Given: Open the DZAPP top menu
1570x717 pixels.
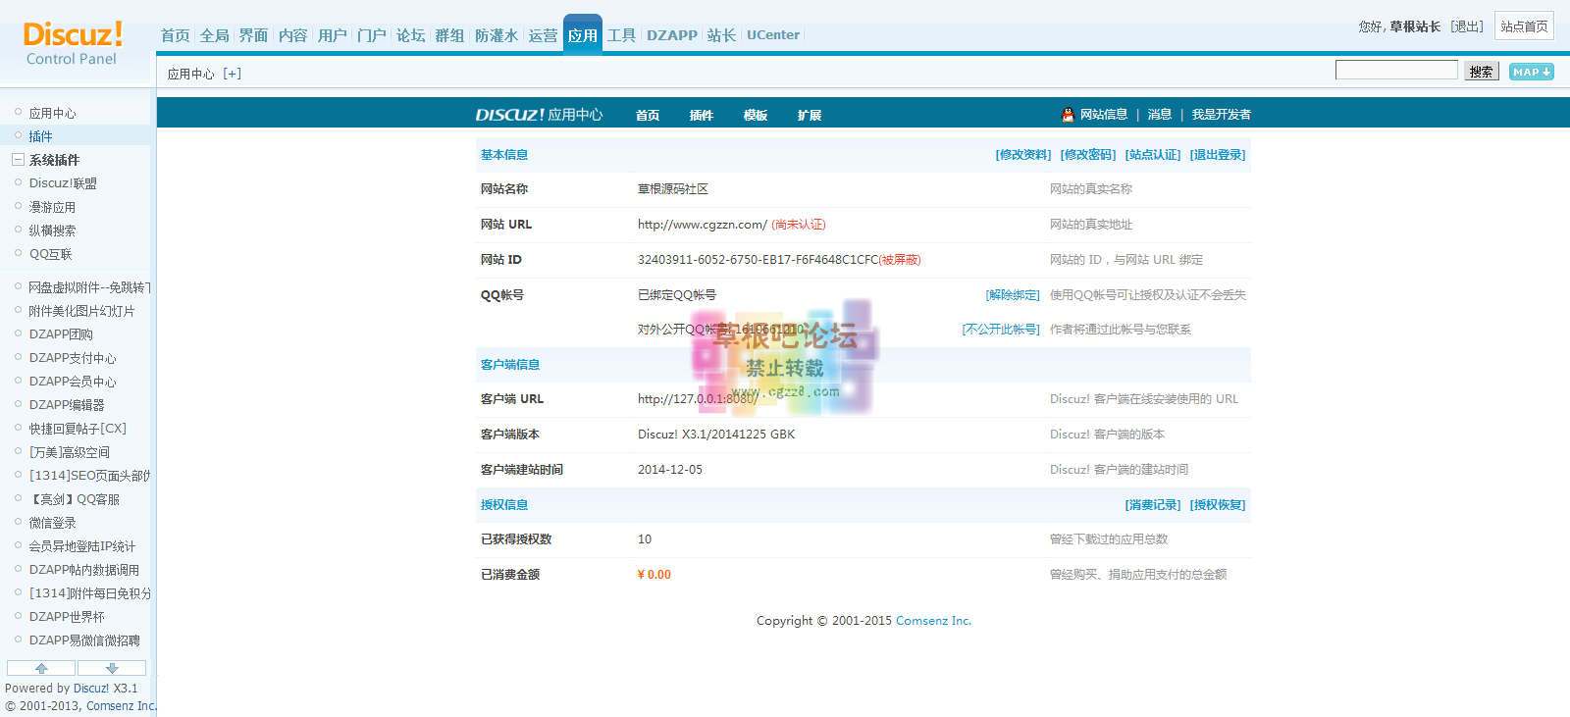Looking at the screenshot, I should tap(672, 35).
